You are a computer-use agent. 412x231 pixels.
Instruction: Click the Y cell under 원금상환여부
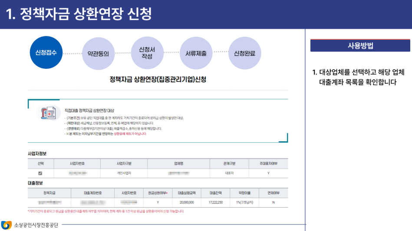pos(158,202)
